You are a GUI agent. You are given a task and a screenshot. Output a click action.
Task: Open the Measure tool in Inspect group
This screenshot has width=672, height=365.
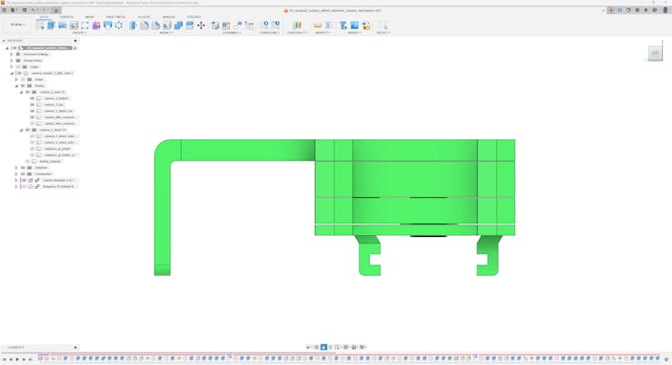(318, 25)
